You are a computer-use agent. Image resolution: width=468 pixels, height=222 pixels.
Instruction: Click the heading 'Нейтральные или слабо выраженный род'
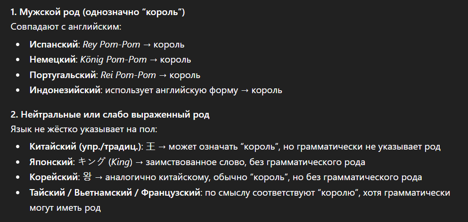[110, 115]
